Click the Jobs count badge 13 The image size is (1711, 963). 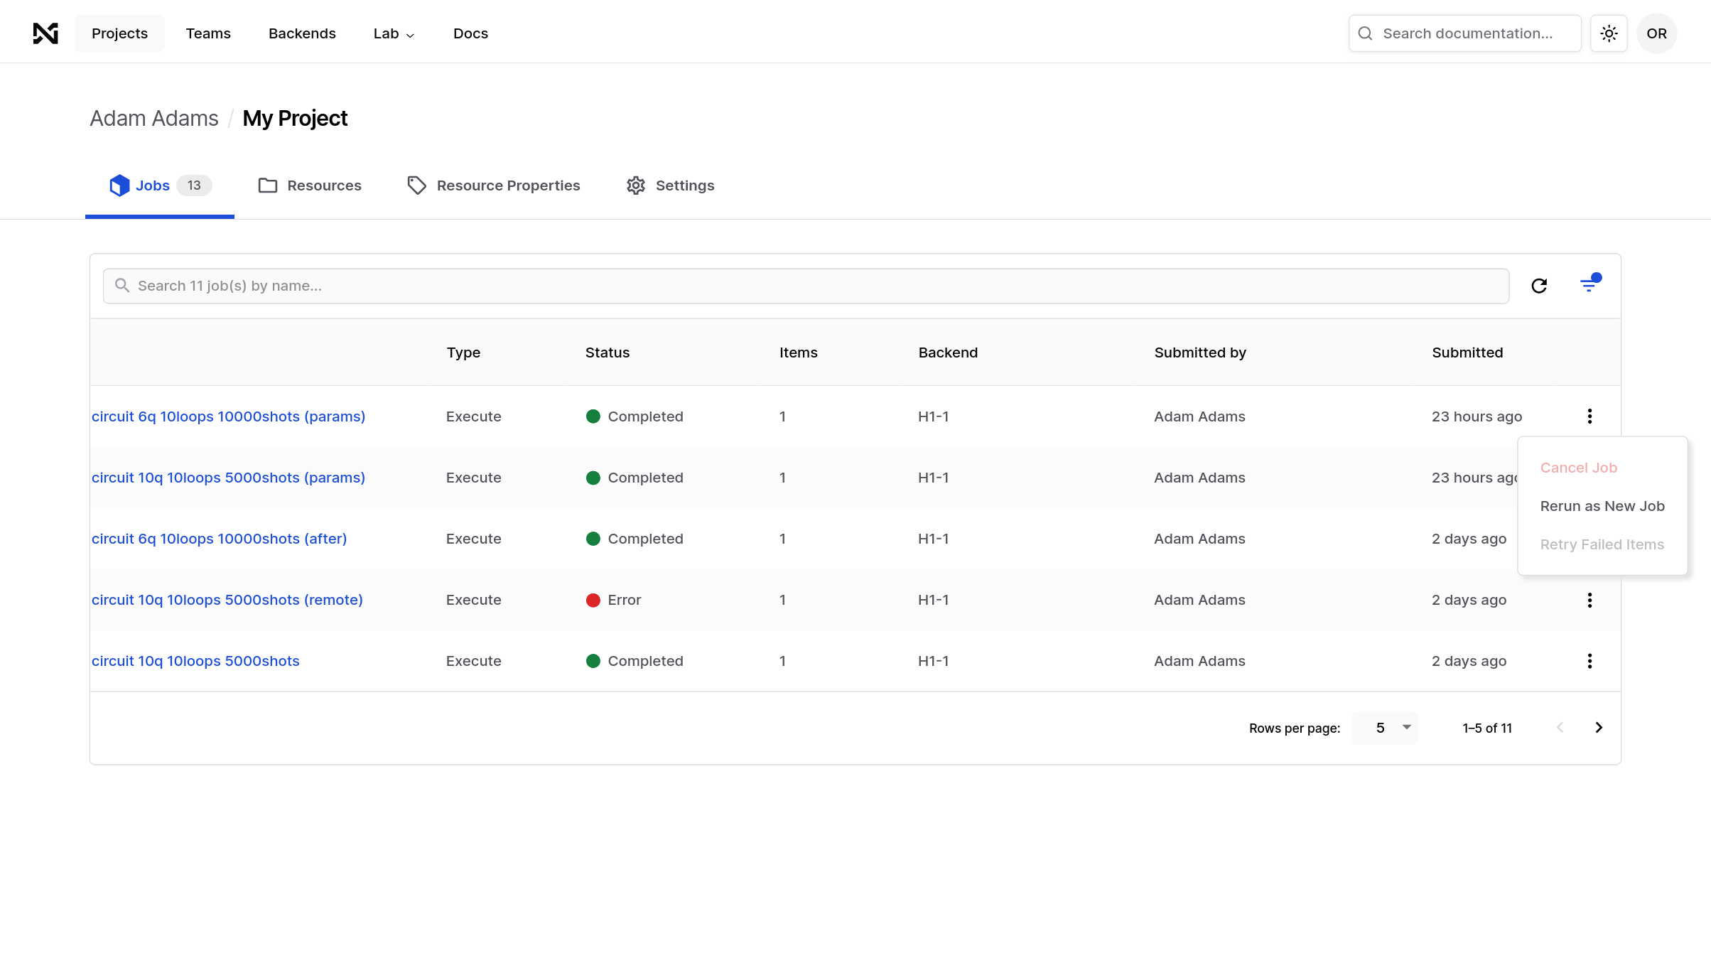tap(194, 185)
